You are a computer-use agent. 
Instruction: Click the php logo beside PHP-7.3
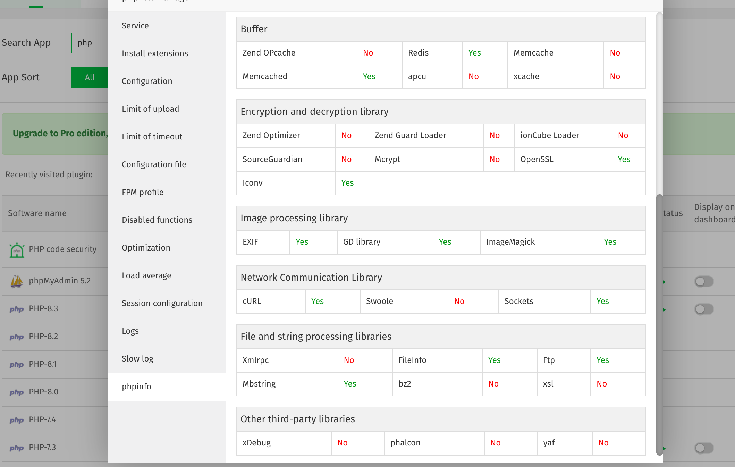point(17,448)
